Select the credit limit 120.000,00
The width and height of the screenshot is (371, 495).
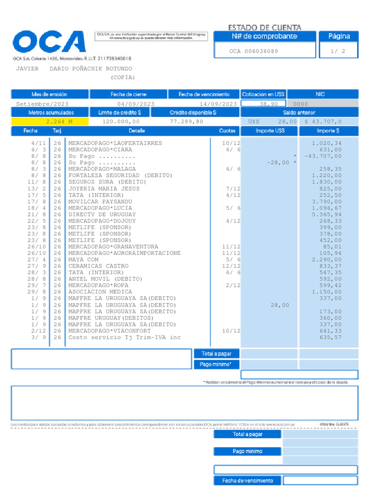point(121,121)
